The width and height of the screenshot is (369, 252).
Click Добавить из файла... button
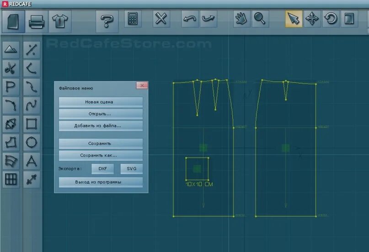101,126
